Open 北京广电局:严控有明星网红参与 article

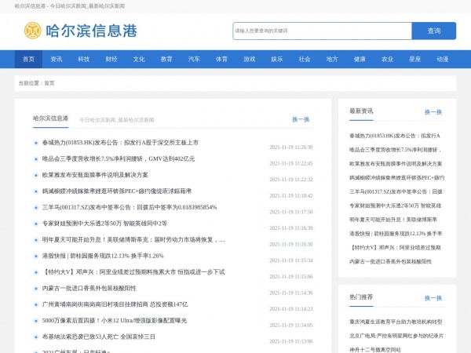(x=396, y=336)
